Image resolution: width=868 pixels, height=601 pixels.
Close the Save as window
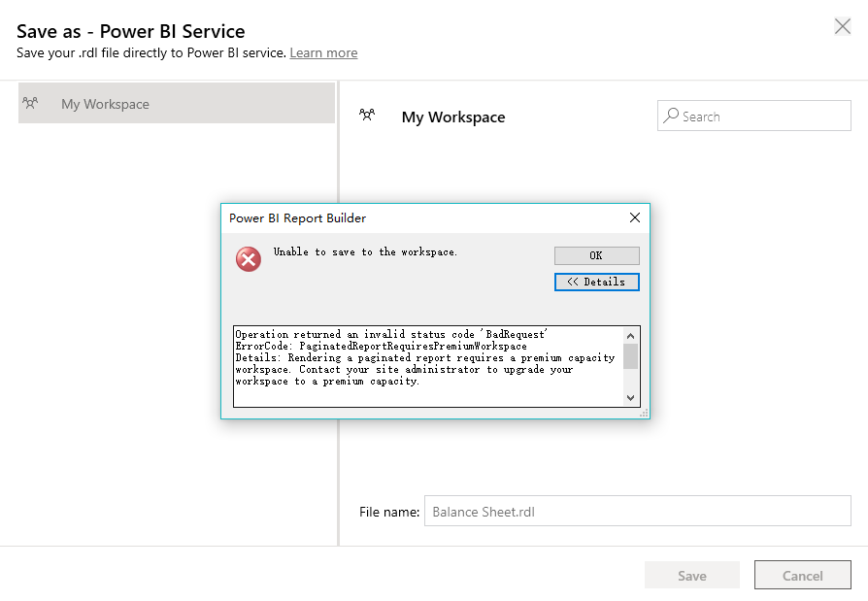tap(843, 26)
